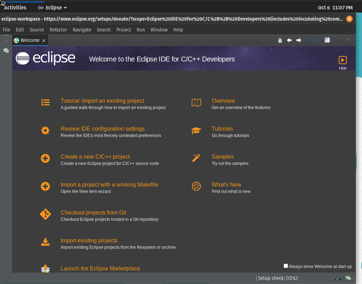
Task: Increase welcome page font size
Action: [x=317, y=41]
